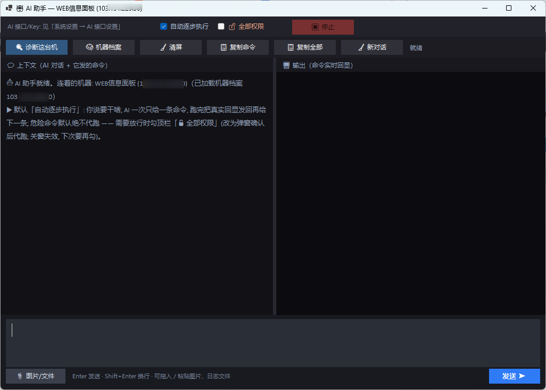546x390 pixels.
Task: Maximize the AI 助手 window
Action: click(509, 8)
